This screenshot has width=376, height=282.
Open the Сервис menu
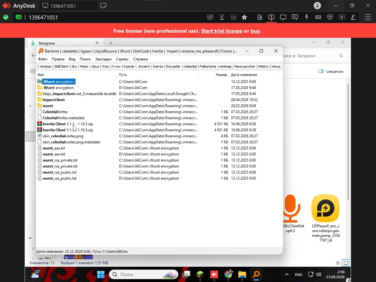click(x=122, y=59)
